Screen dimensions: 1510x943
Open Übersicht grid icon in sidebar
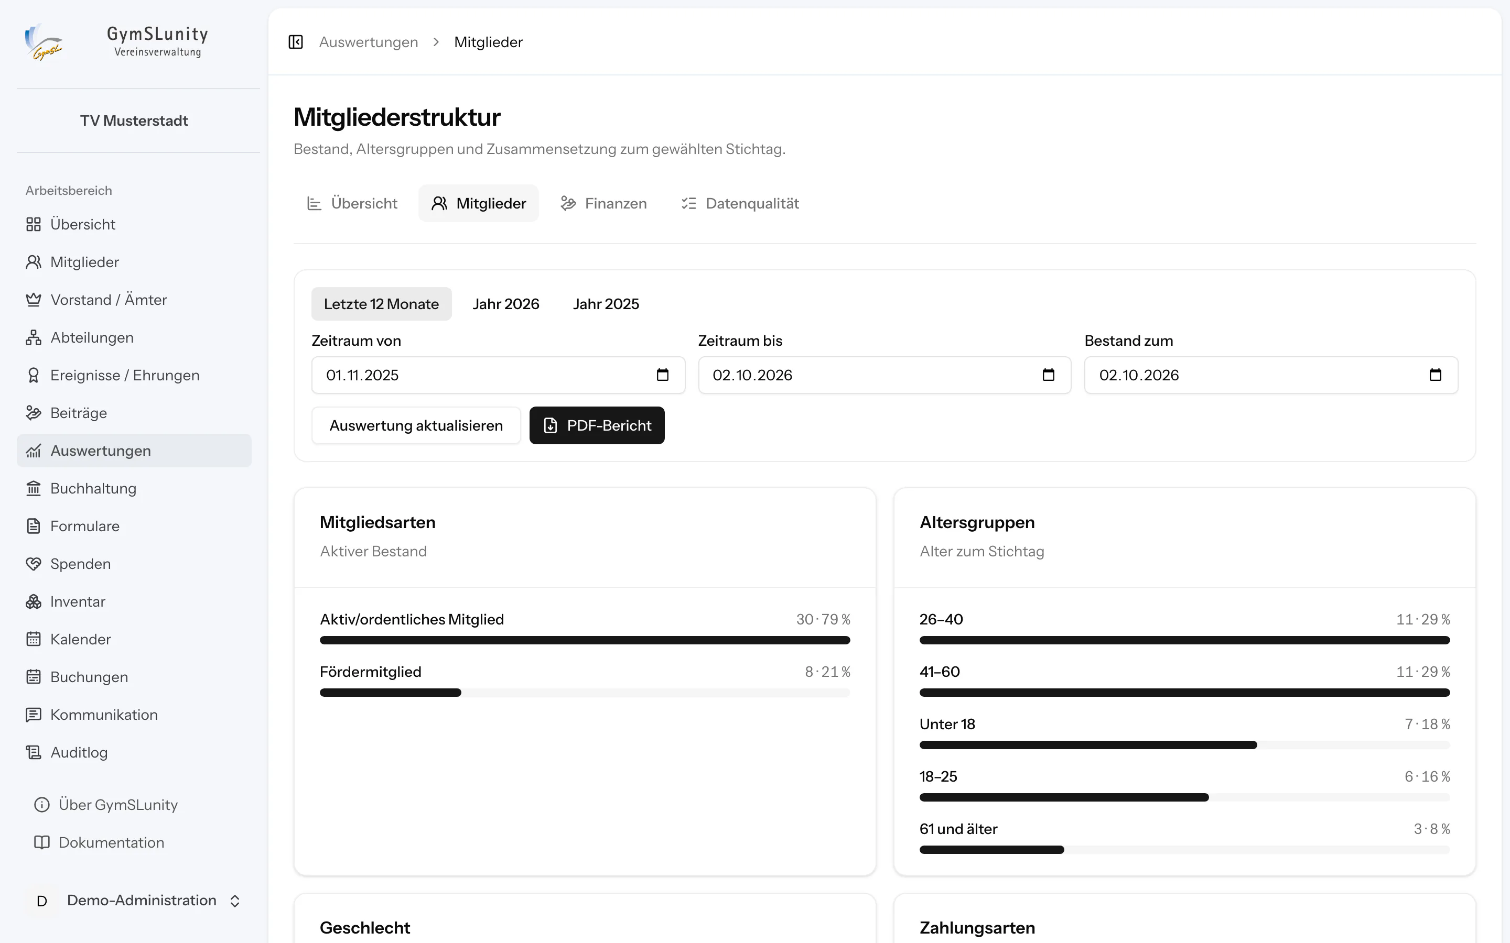coord(33,225)
